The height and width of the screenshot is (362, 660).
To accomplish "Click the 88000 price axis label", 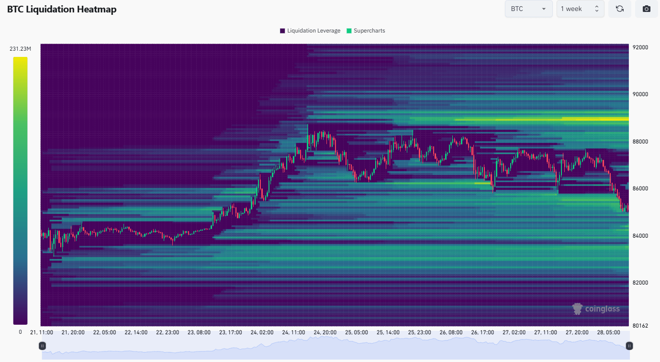I will pyautogui.click(x=640, y=142).
